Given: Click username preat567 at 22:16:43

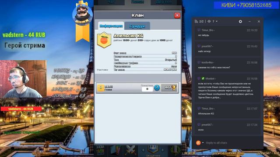Looking at the screenshot, I should point(207,46).
